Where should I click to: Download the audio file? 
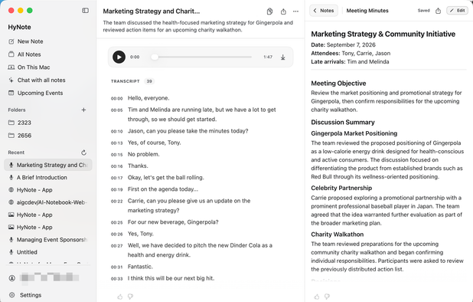coord(283,57)
